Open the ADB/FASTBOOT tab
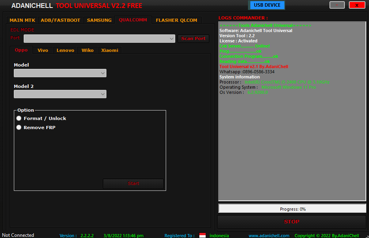The width and height of the screenshot is (369, 238). [60, 20]
